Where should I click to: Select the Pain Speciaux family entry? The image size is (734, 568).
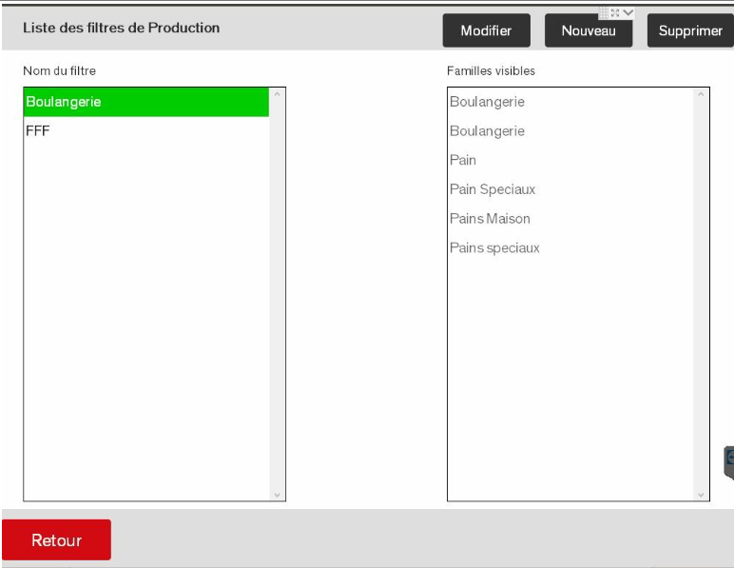click(x=493, y=189)
